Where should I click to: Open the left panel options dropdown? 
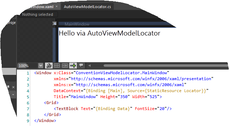[x=13, y=95]
